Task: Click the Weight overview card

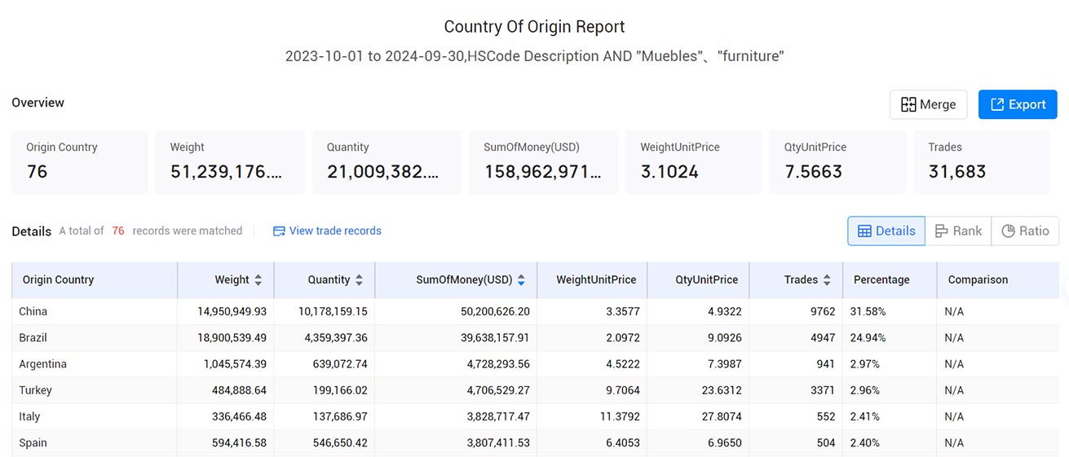Action: [x=230, y=161]
